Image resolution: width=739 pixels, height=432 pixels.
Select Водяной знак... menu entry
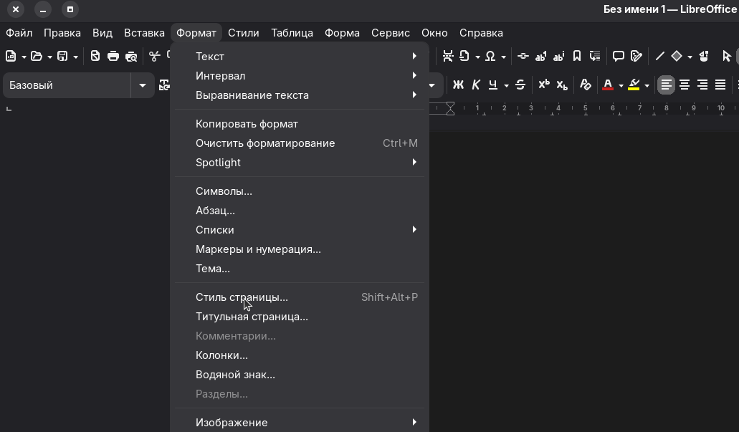(235, 375)
